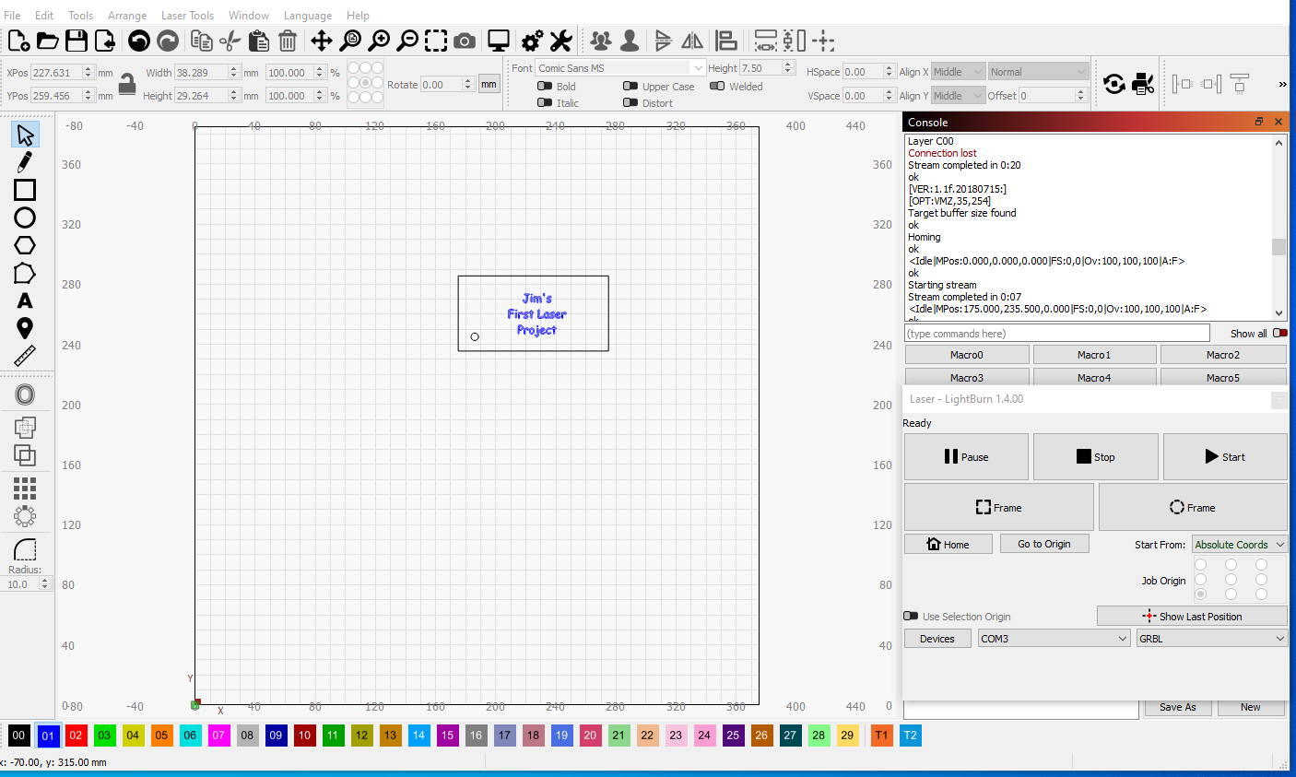The image size is (1296, 777).
Task: Choose the Rectangle drawing tool
Action: tap(25, 190)
